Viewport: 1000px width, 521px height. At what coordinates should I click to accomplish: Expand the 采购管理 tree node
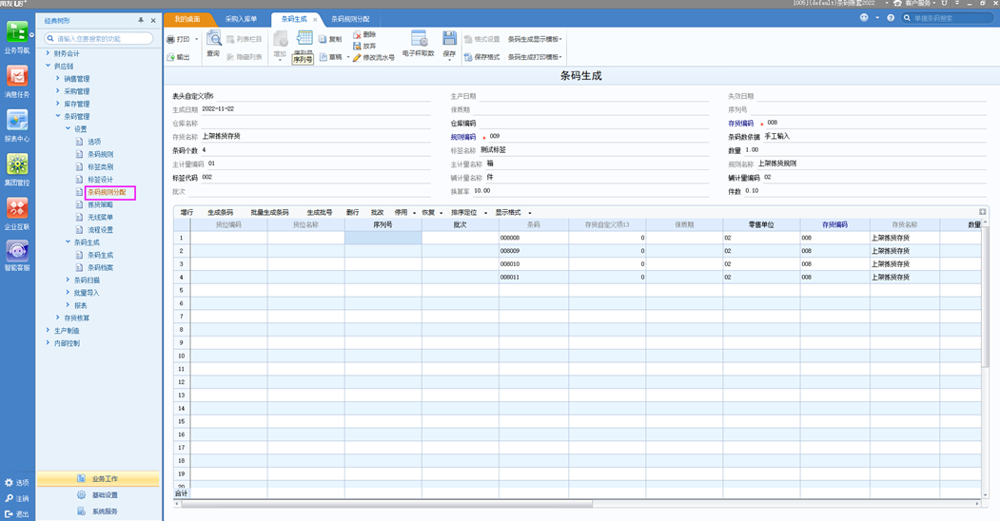pyautogui.click(x=57, y=91)
